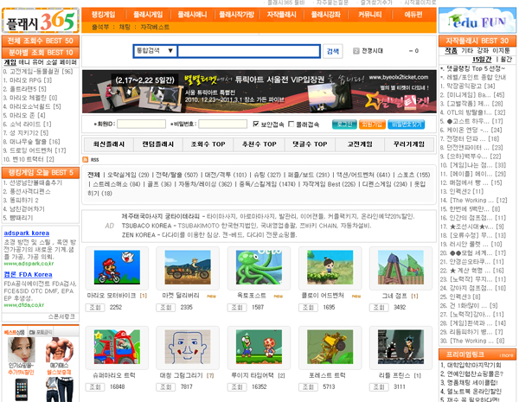Open the 에듀펀 menu
This screenshot has width=519, height=402.
point(413,15)
